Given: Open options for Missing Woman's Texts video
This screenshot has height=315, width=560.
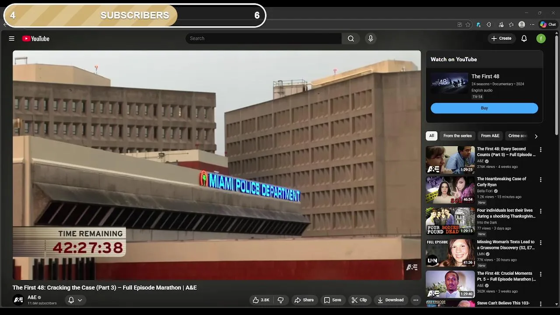Looking at the screenshot, I should click(x=540, y=243).
